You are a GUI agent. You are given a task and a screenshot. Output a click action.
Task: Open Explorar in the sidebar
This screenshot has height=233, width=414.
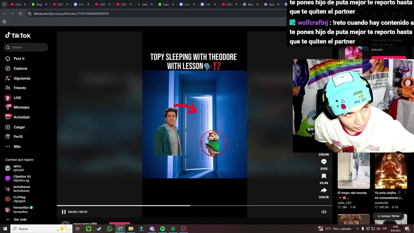click(16, 69)
